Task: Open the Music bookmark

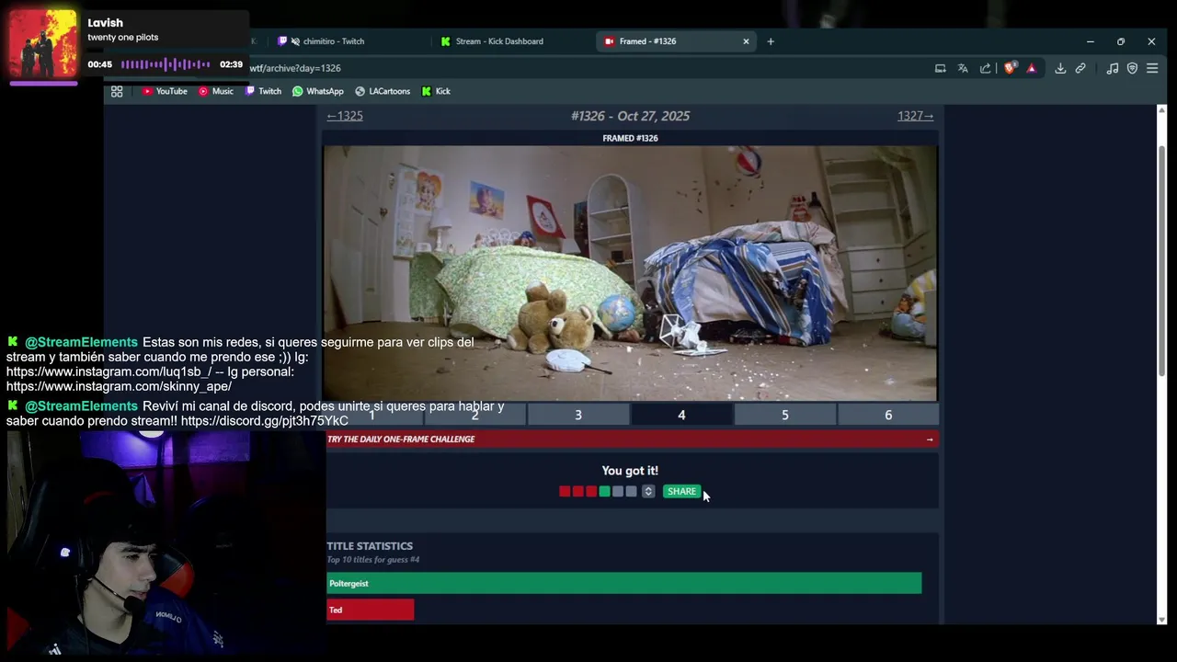Action: (x=216, y=91)
